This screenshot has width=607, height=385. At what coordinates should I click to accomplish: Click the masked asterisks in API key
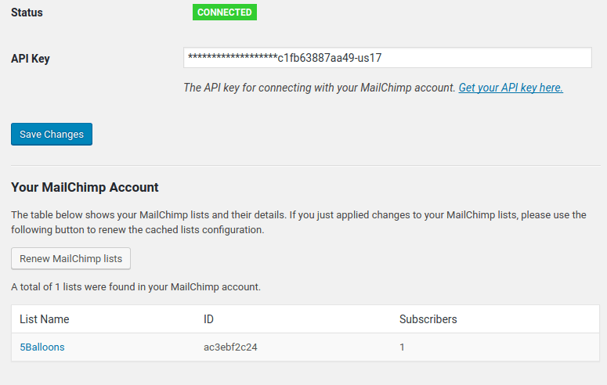233,57
